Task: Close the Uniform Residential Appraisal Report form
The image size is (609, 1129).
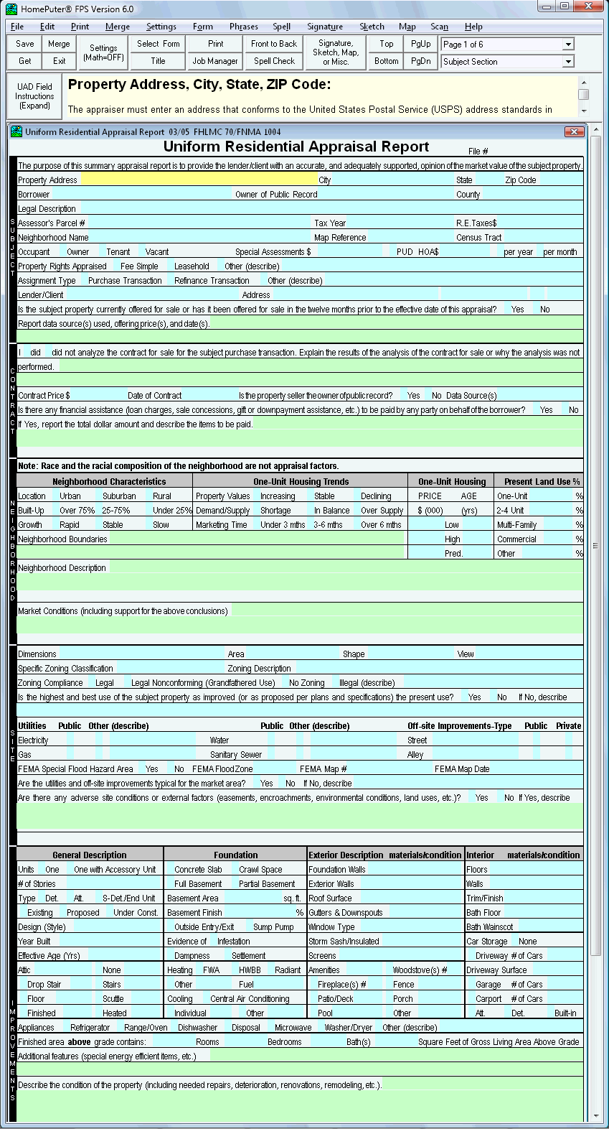Action: pyautogui.click(x=574, y=131)
